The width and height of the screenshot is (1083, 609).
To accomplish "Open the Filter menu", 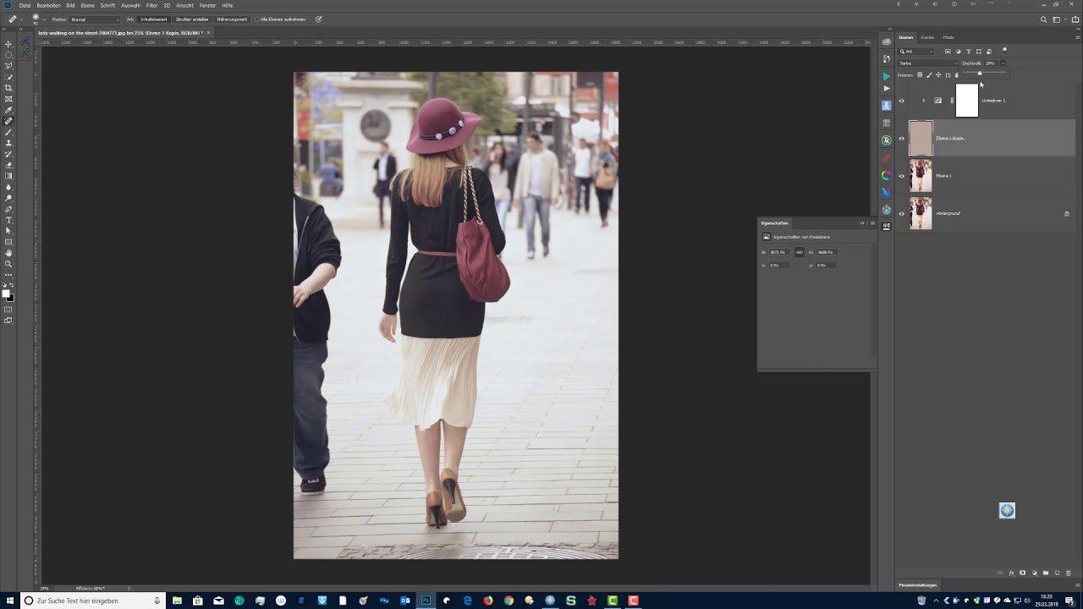I will coord(151,5).
